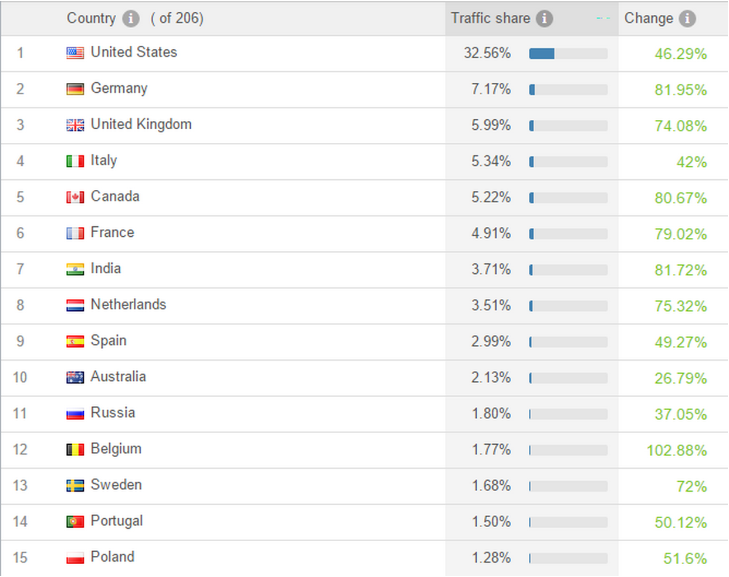Screen dimensions: 729x577
Task: Sort by the Change column header
Action: point(649,18)
